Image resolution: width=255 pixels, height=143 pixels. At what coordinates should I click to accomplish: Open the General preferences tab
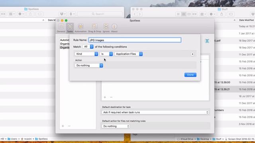(x=61, y=28)
